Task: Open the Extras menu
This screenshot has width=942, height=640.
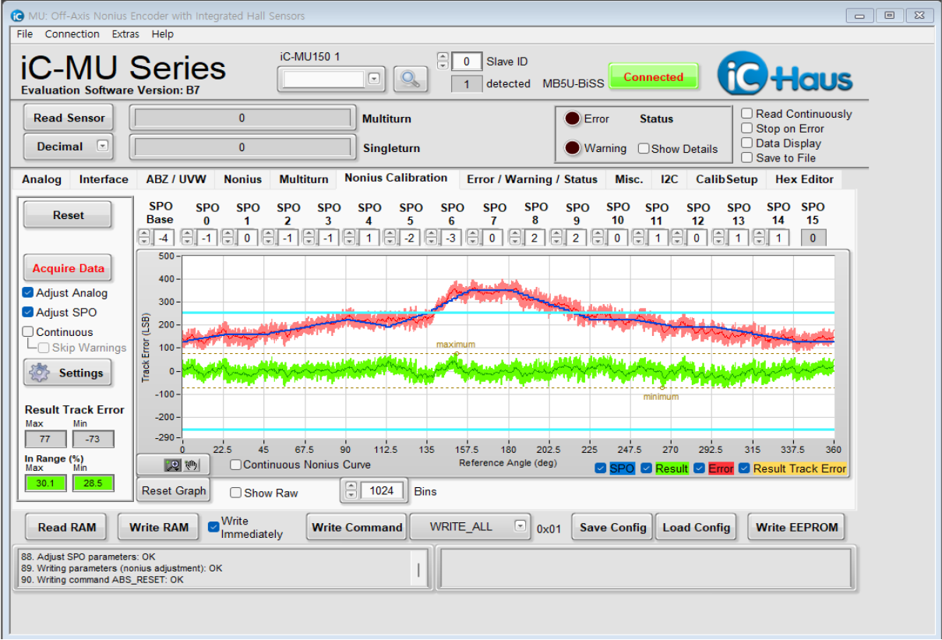Action: tap(125, 34)
